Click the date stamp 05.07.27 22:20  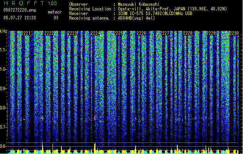click(x=20, y=18)
